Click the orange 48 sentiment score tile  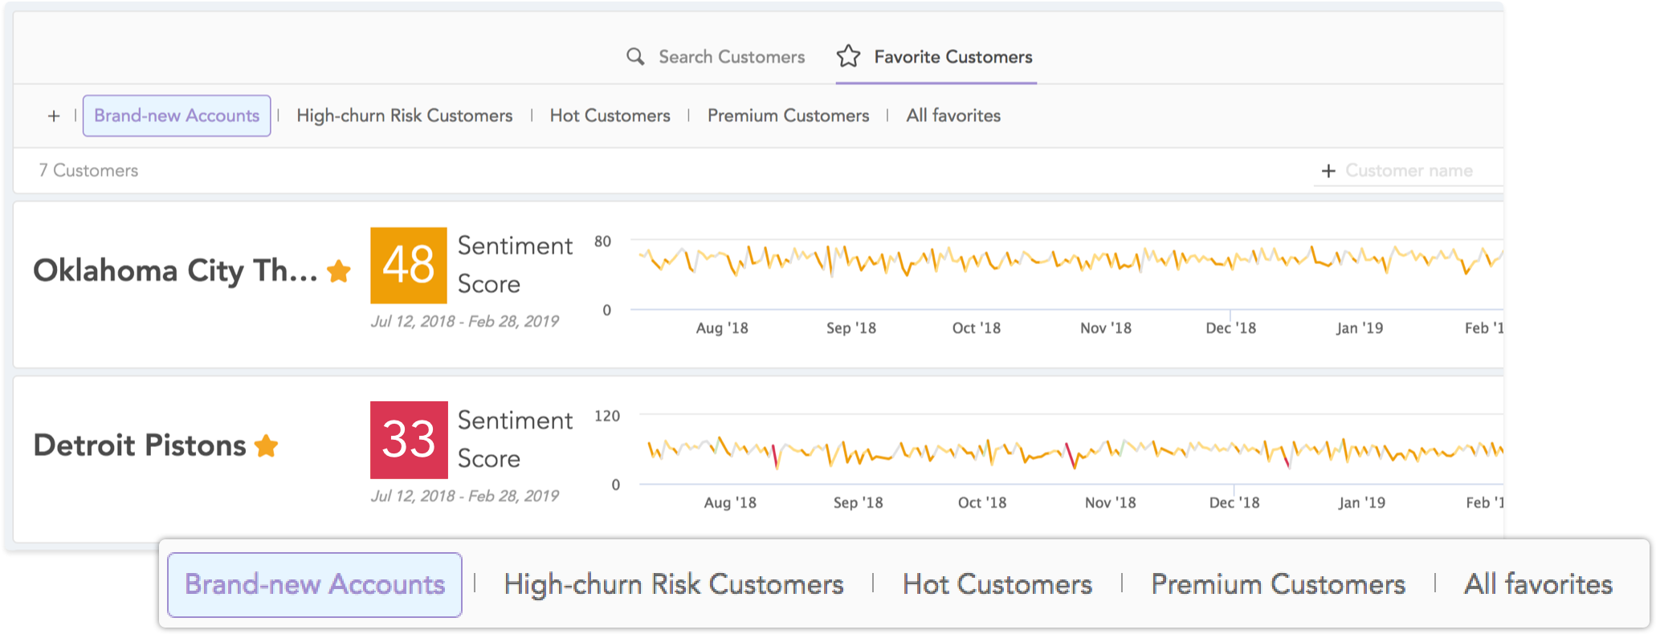(x=409, y=266)
